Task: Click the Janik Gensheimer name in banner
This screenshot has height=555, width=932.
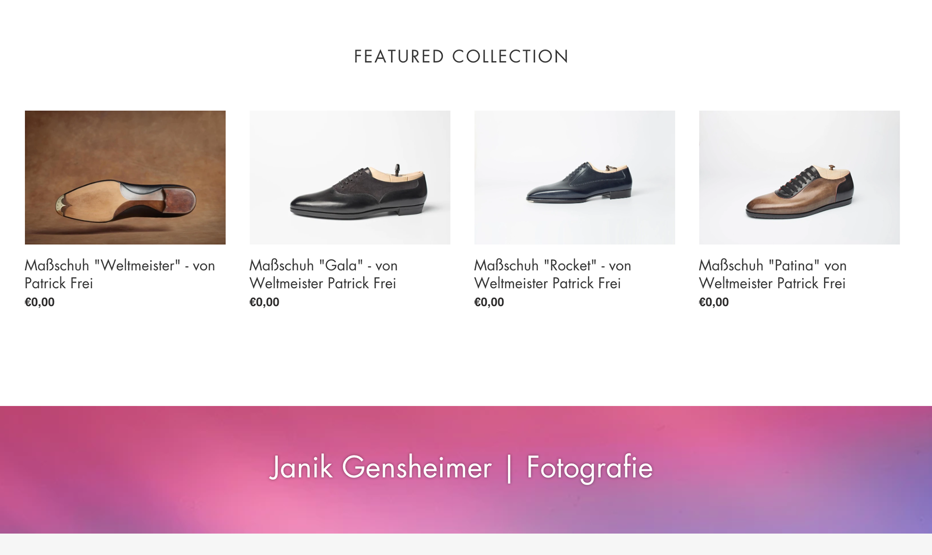Action: click(381, 468)
